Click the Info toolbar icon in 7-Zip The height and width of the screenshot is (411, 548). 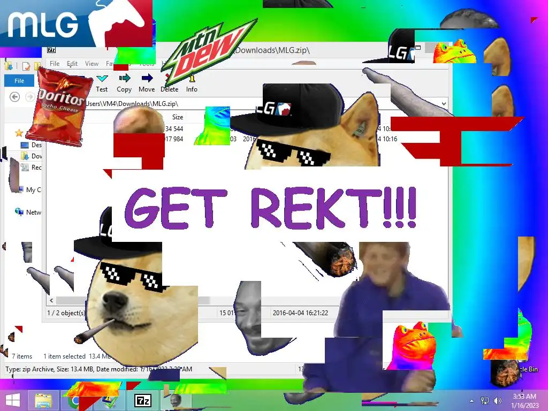click(x=192, y=78)
